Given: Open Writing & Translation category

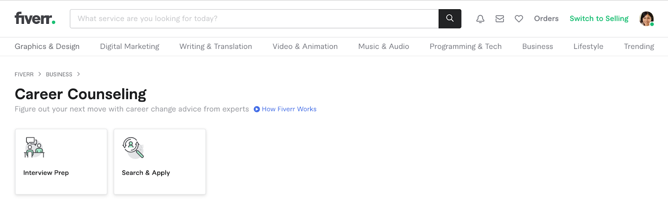Looking at the screenshot, I should click(x=216, y=46).
